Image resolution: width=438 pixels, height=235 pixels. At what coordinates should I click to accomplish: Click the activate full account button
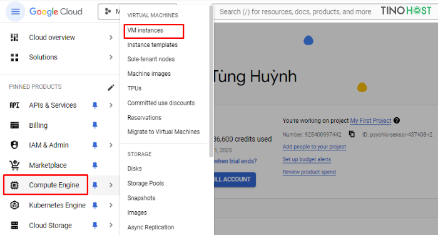tap(235, 179)
